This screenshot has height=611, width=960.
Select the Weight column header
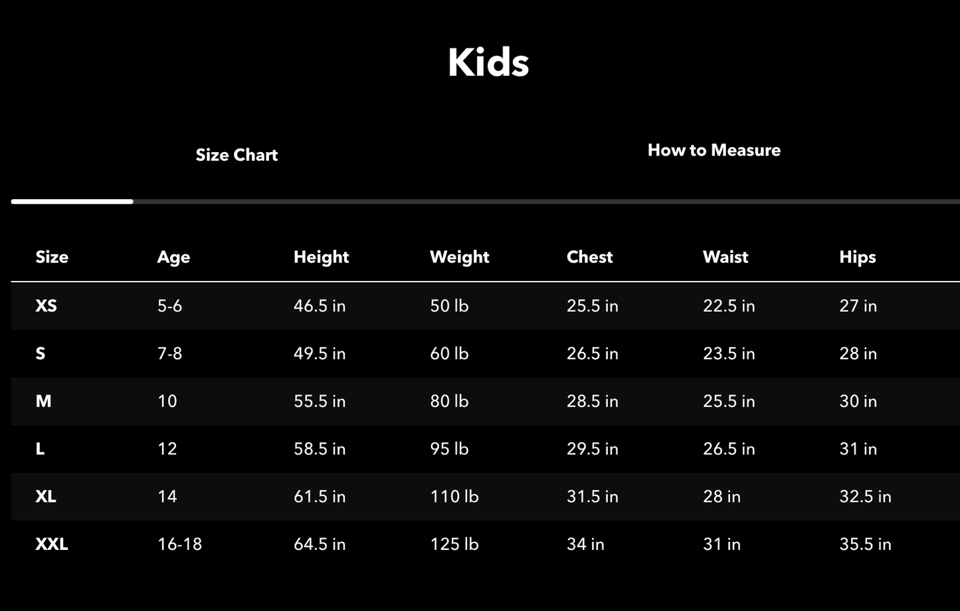pos(459,257)
